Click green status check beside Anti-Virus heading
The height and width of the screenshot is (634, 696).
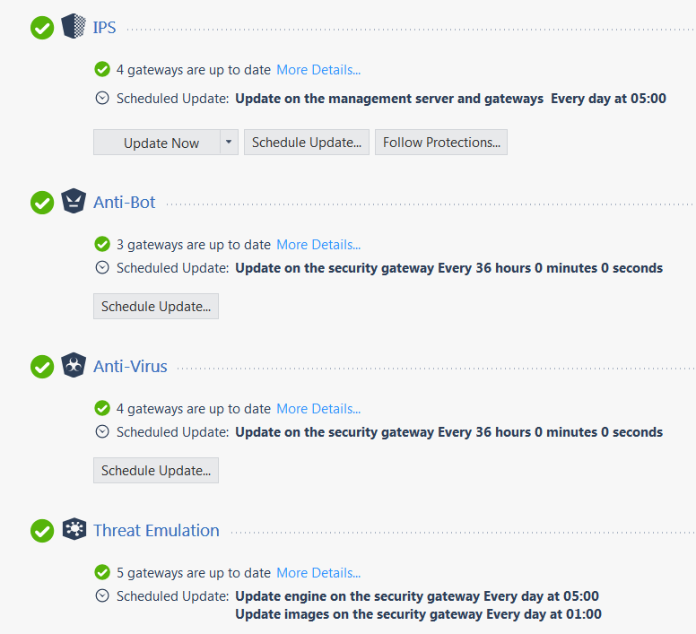[42, 367]
